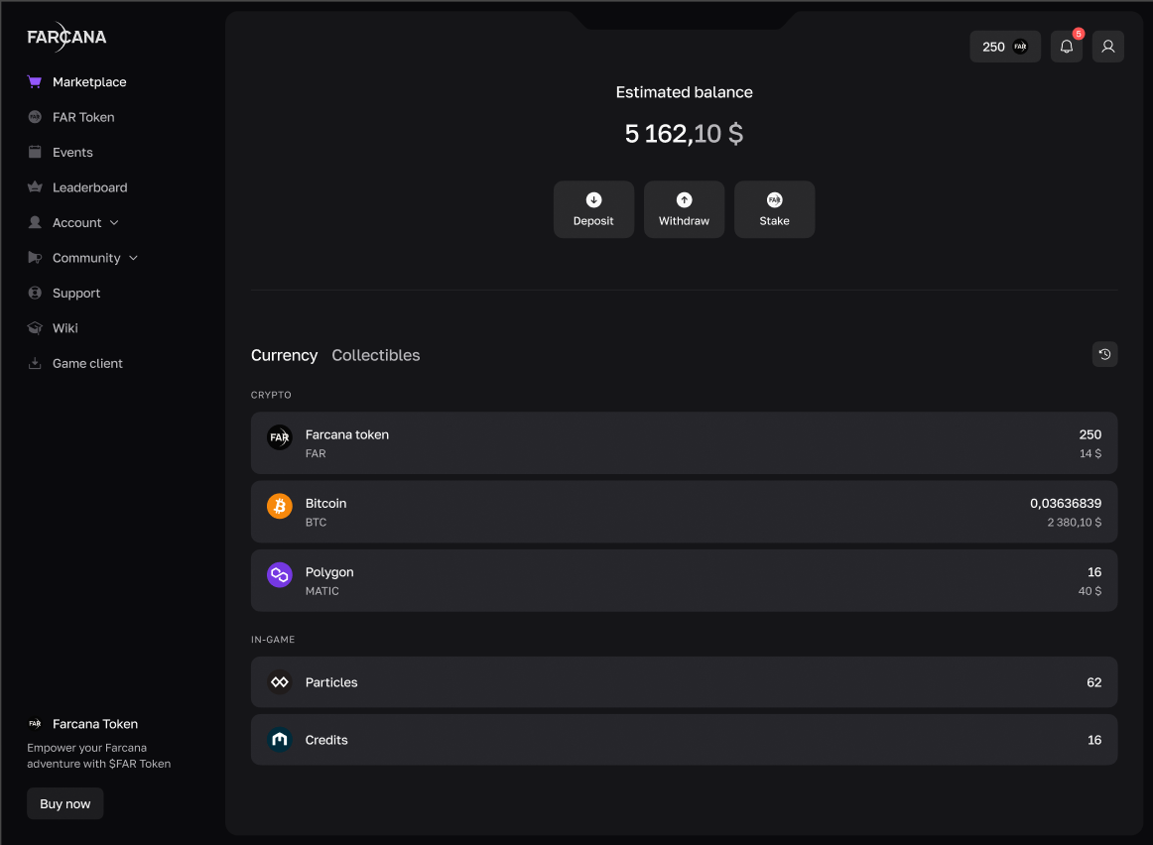Open Marketplace from the sidebar
This screenshot has height=845, width=1153.
[88, 82]
